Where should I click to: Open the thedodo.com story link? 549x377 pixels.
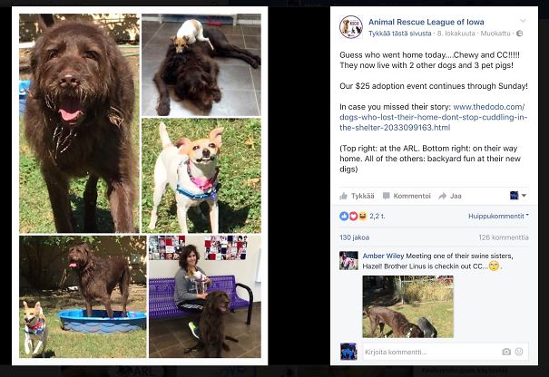tap(434, 117)
